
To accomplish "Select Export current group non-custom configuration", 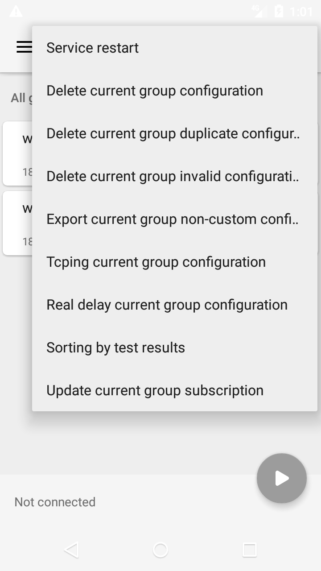I will (x=174, y=219).
